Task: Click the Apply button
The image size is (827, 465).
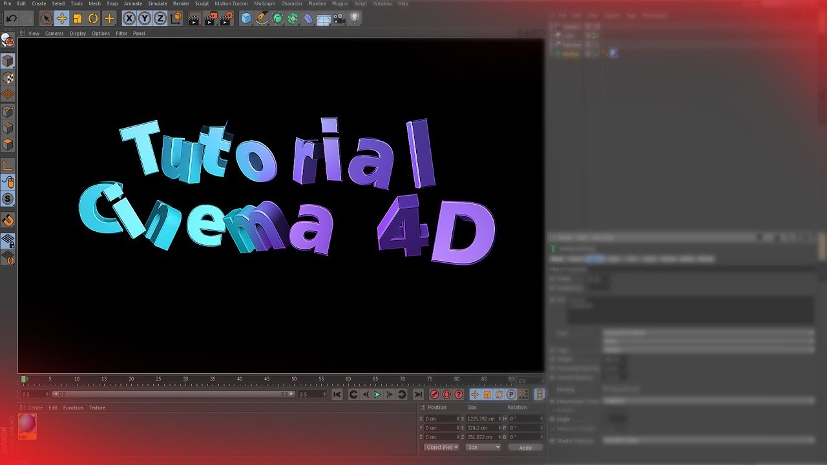Action: (x=526, y=448)
